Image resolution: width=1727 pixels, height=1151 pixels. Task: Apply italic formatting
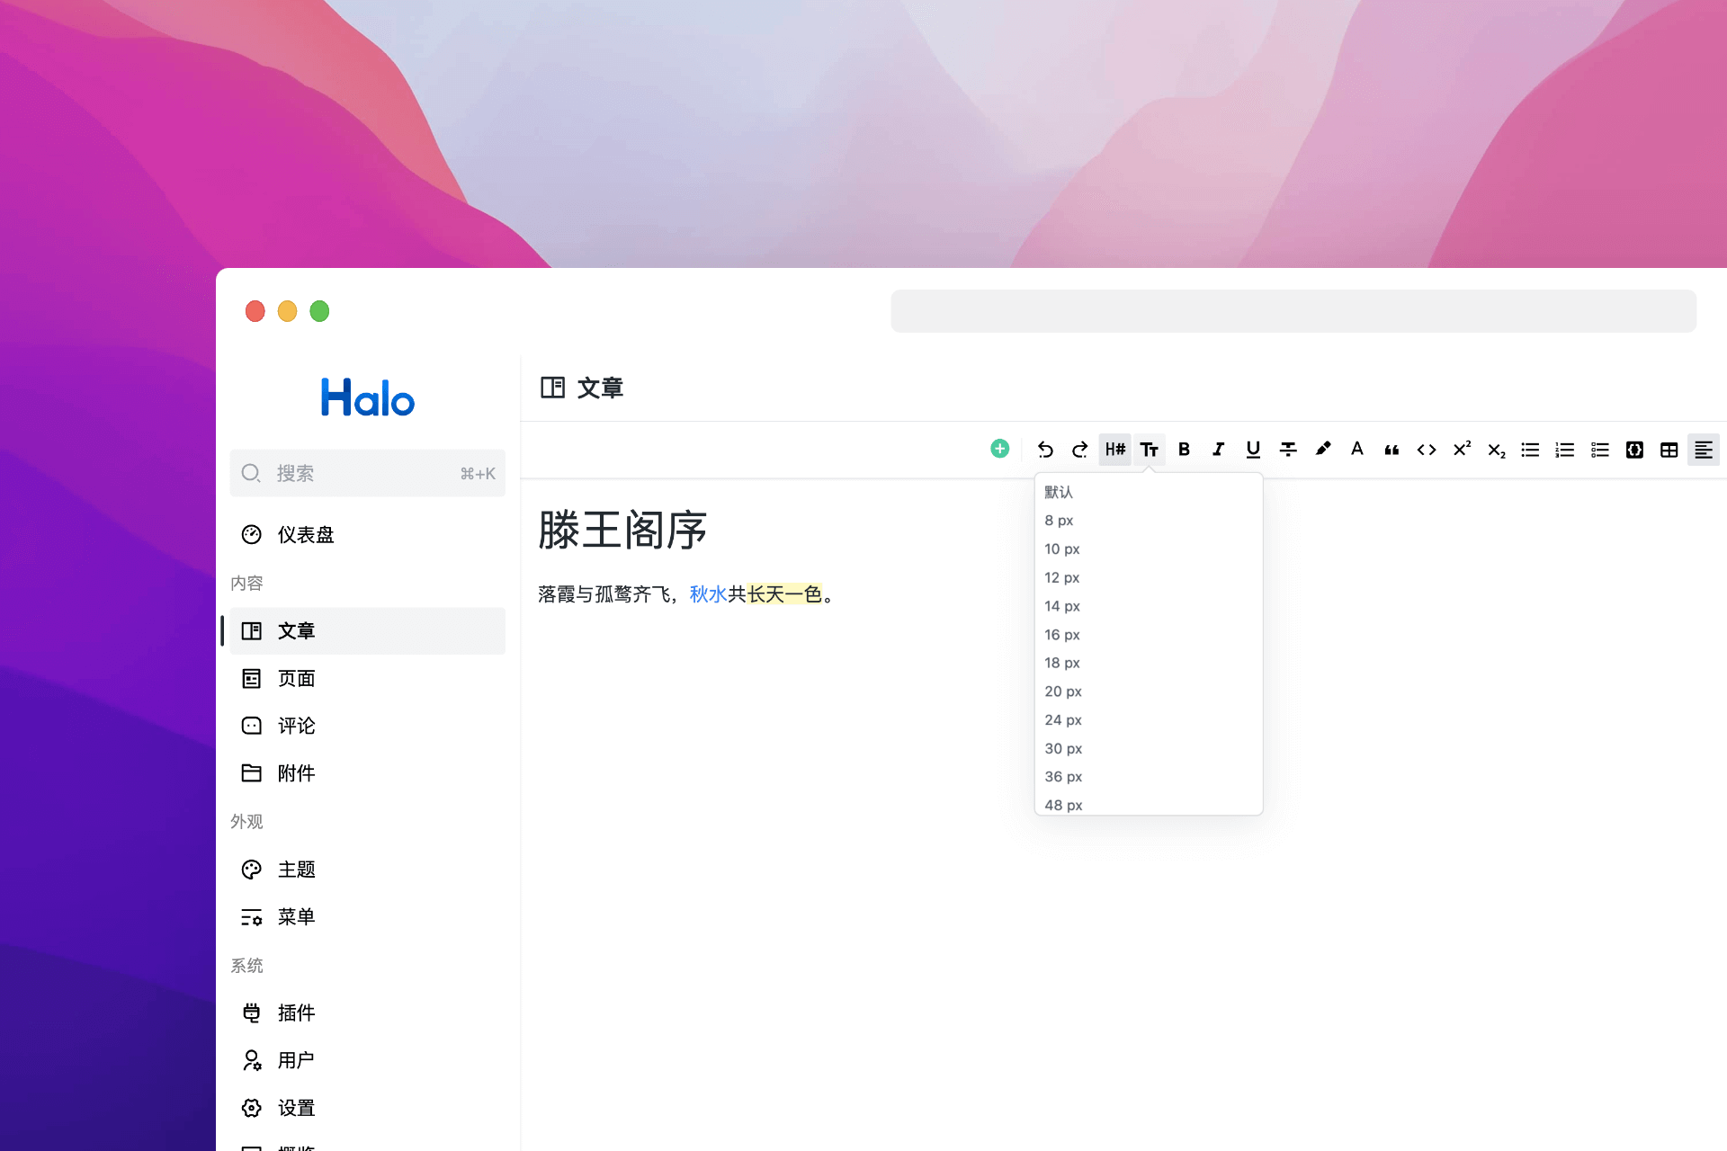click(1219, 450)
